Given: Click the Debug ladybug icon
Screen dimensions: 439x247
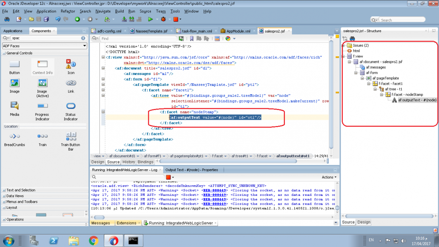Looking at the screenshot, I should point(163,19).
